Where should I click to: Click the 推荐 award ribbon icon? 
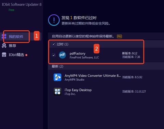click(x=4, y=46)
